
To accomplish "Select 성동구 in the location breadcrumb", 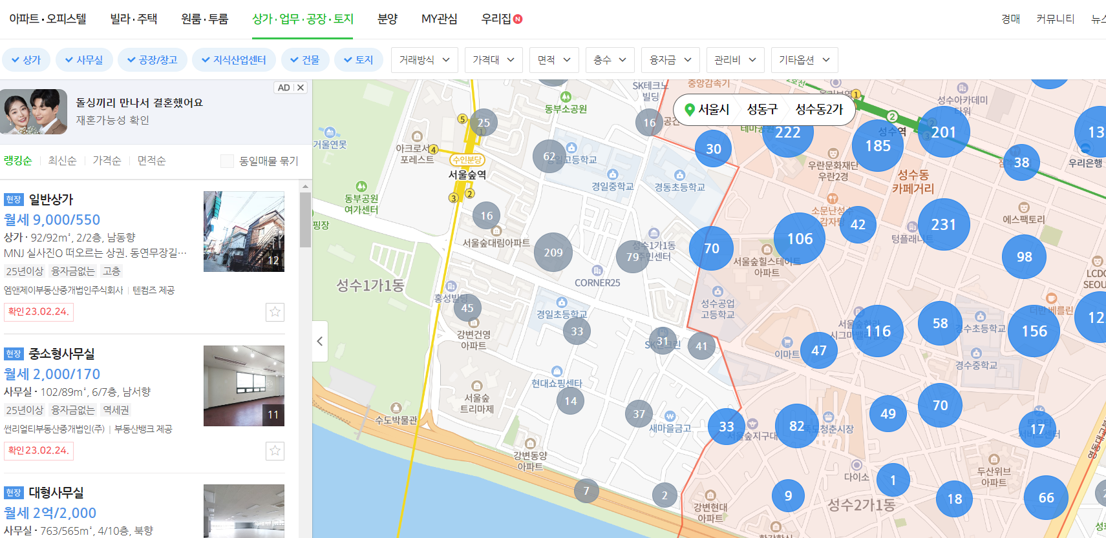I will coord(762,110).
